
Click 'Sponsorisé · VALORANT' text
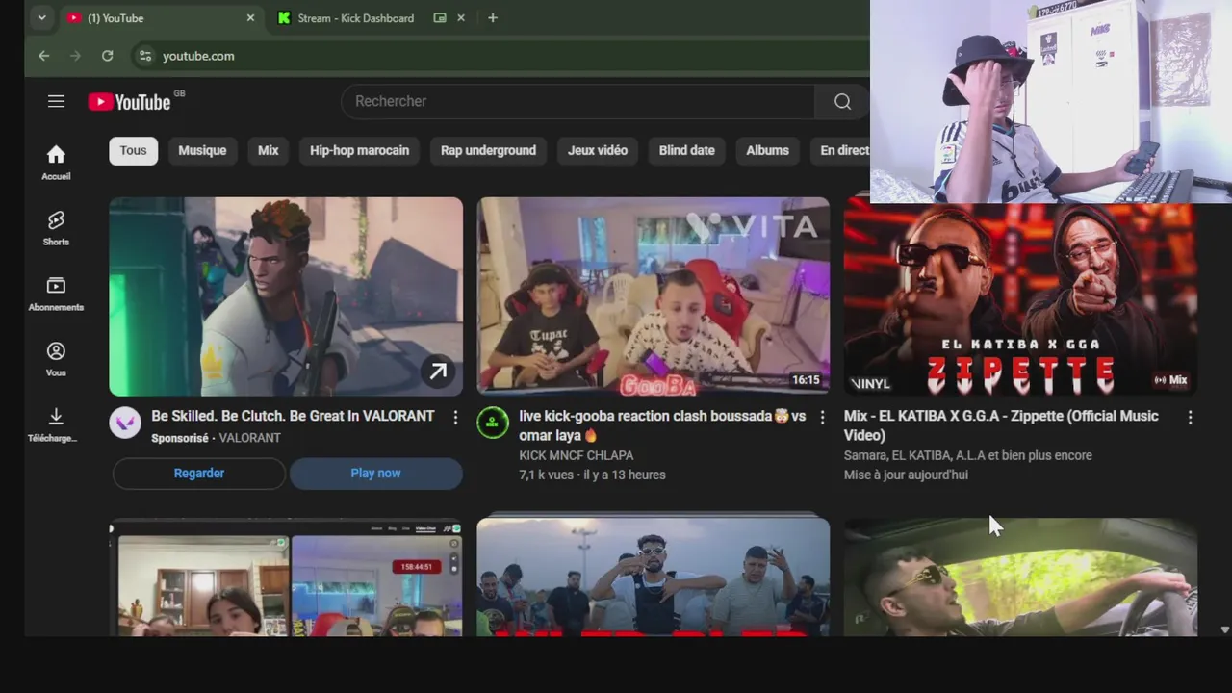(x=216, y=438)
